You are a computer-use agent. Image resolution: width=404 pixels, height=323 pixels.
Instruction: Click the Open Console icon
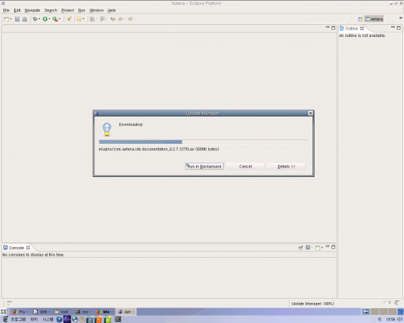318,248
